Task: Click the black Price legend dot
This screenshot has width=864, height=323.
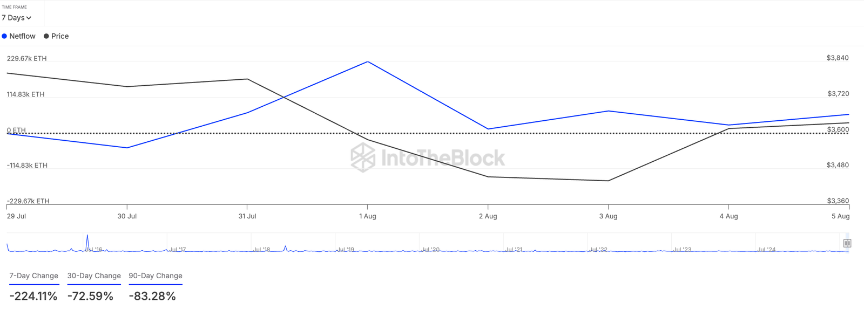Action: [46, 36]
